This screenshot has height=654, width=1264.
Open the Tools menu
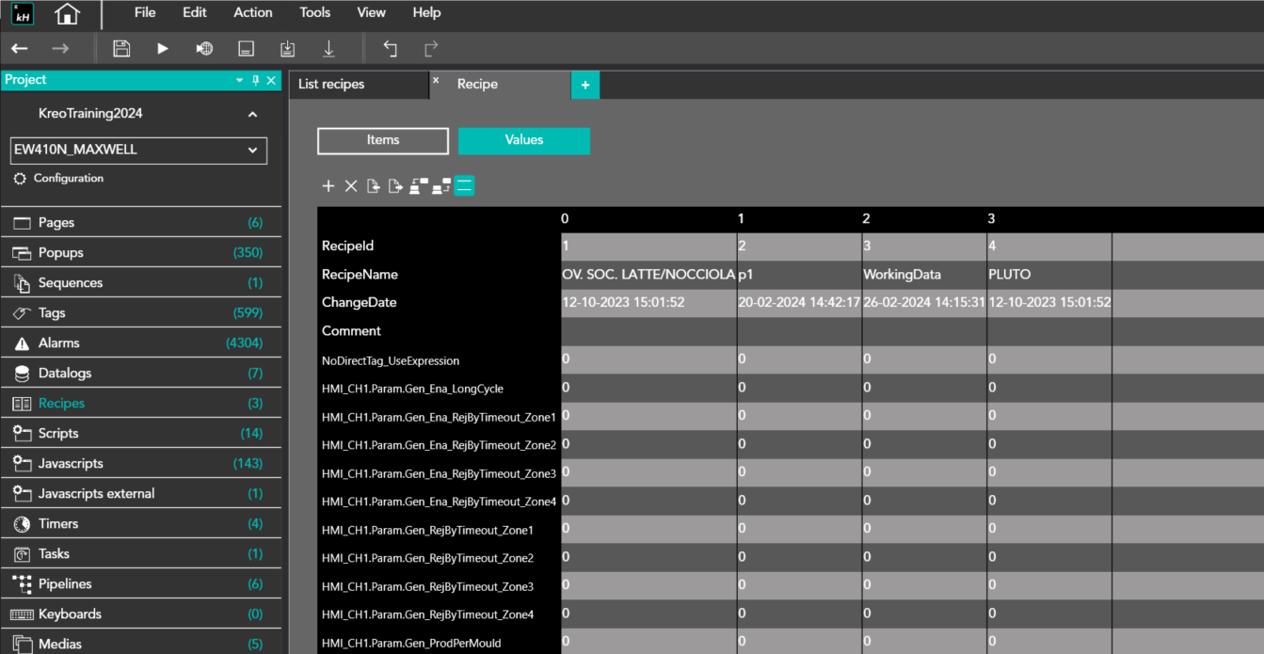[x=314, y=13]
